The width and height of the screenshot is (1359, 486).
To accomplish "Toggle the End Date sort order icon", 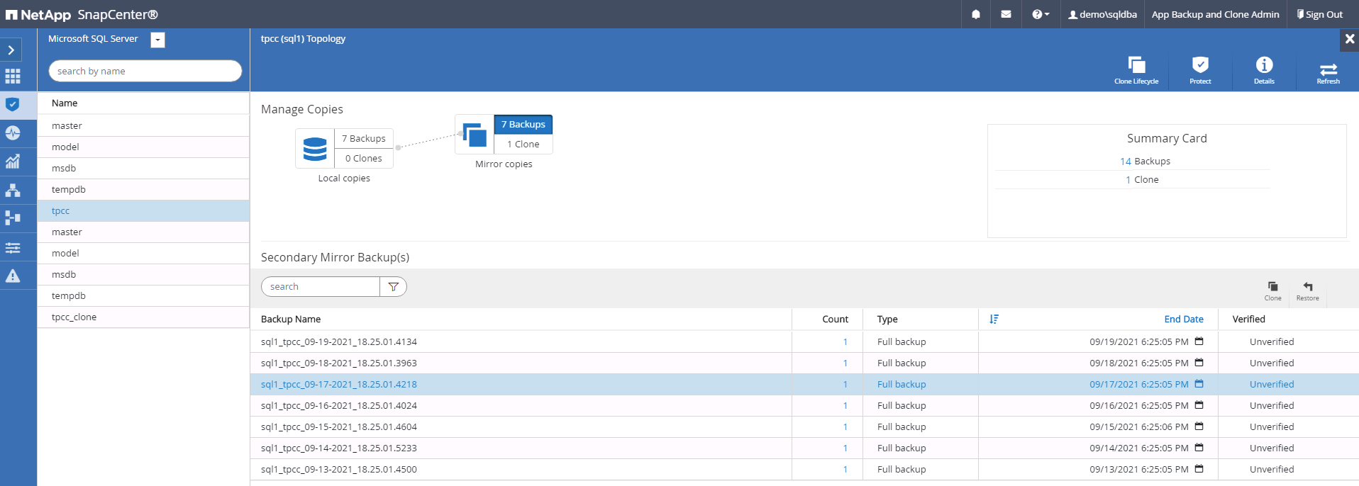I will coord(994,320).
